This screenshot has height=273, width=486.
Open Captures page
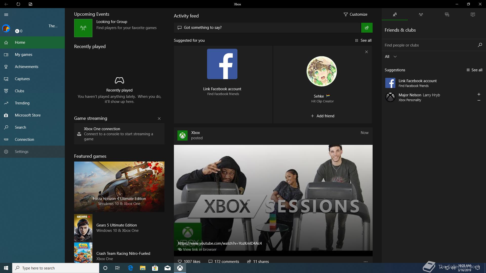tap(32, 79)
